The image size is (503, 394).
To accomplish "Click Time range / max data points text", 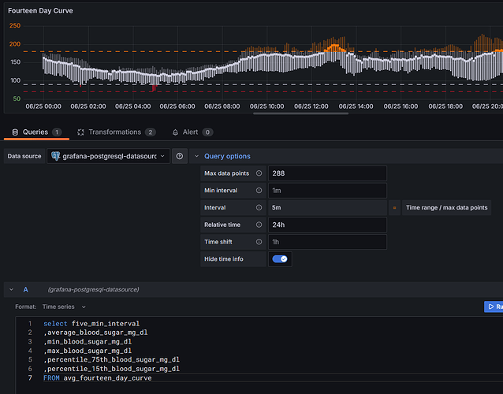I will [x=446, y=208].
